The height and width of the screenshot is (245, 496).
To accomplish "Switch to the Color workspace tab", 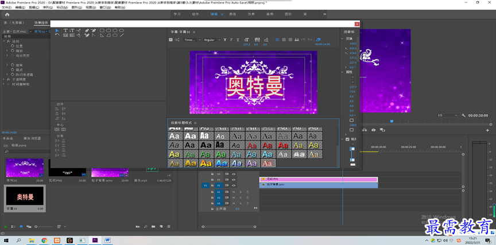I will (232, 14).
